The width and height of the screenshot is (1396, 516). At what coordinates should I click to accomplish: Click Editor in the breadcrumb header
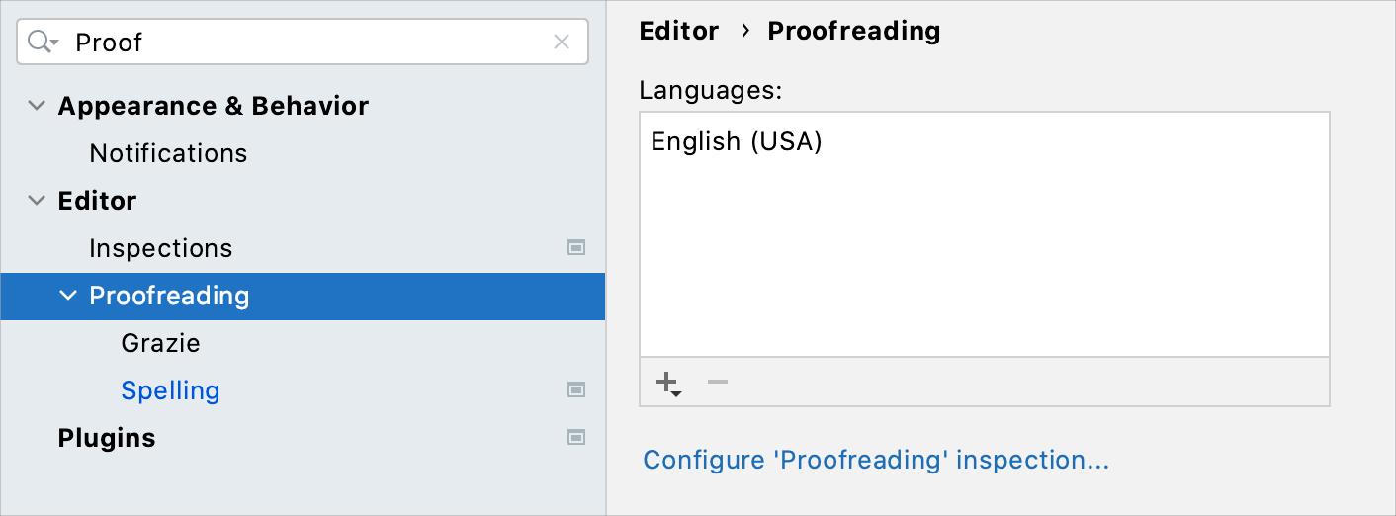pos(679,31)
